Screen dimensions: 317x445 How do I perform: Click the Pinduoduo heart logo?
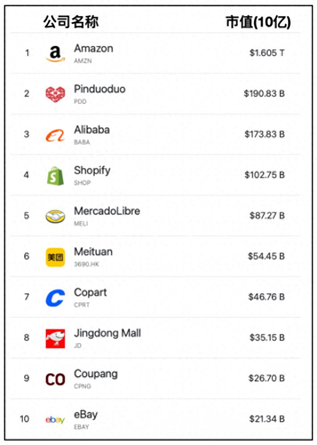coord(55,94)
